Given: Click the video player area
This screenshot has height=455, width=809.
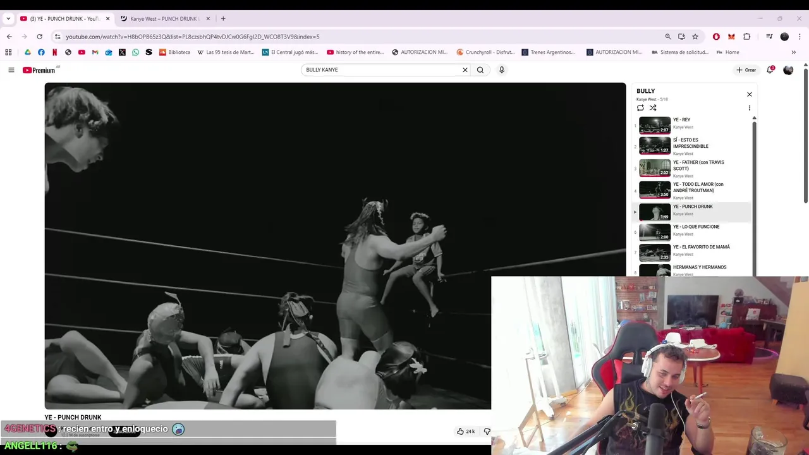Looking at the screenshot, I should (335, 246).
